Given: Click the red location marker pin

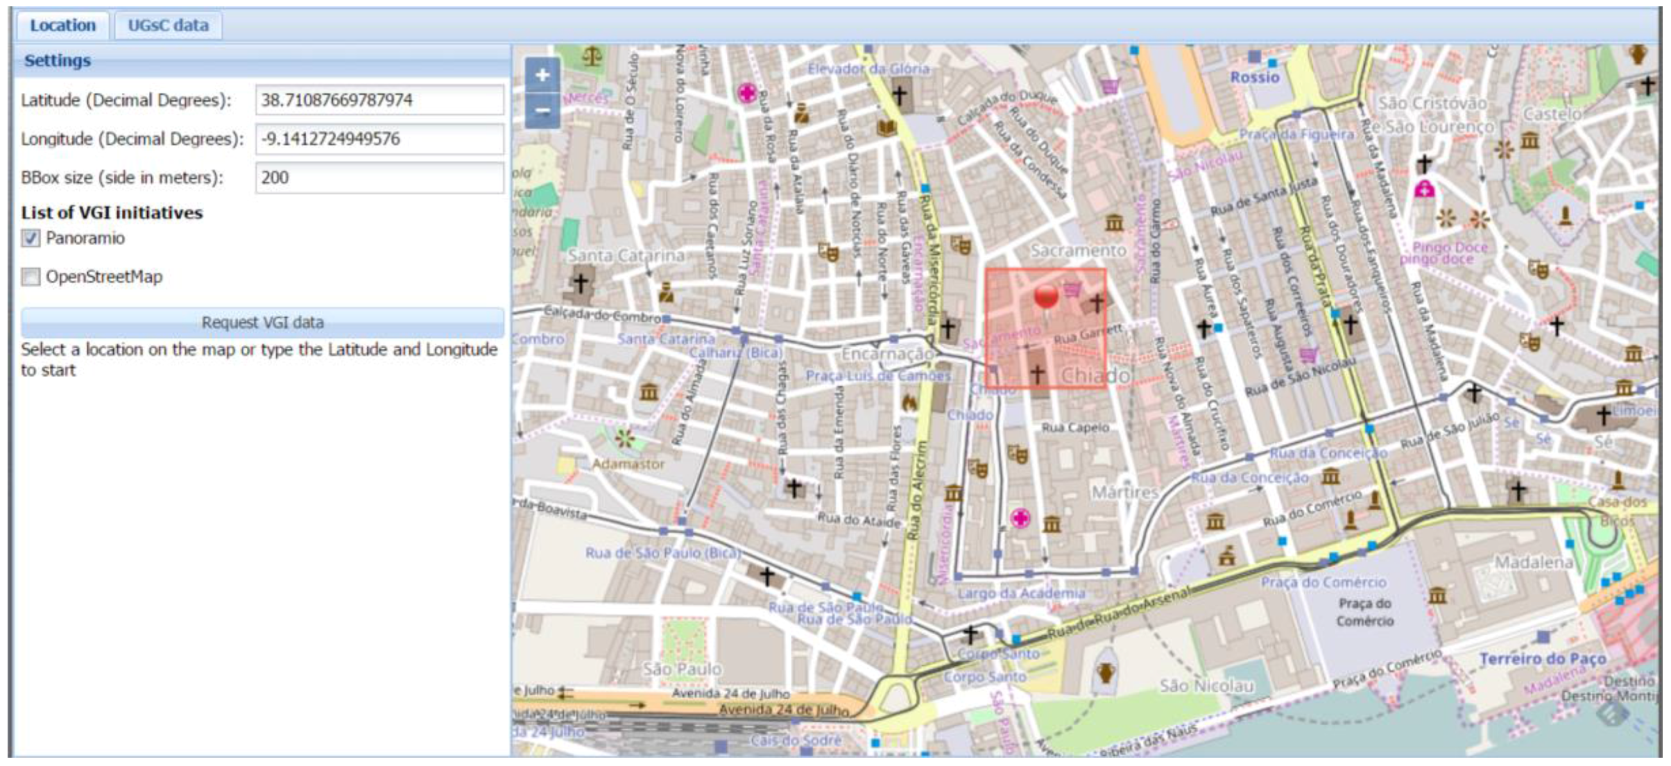Looking at the screenshot, I should [1046, 296].
